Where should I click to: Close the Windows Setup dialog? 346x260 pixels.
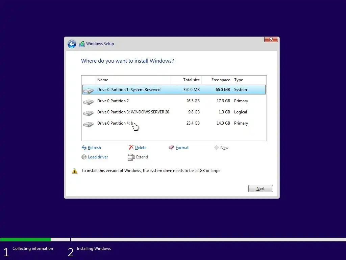click(271, 39)
